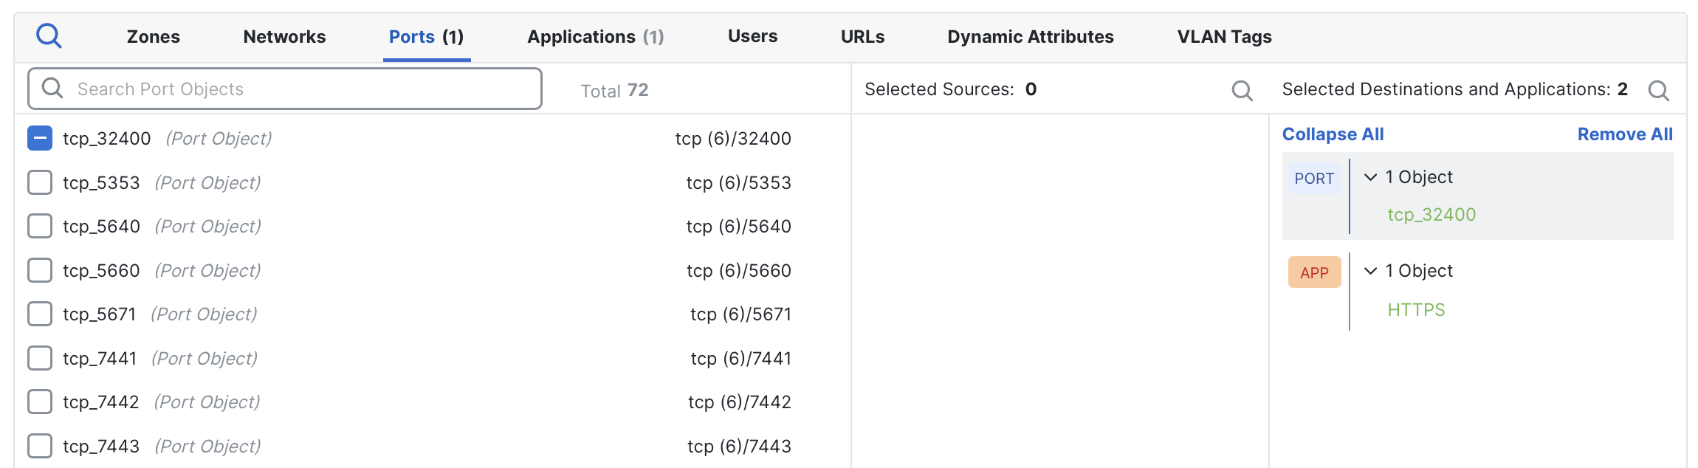Image resolution: width=1698 pixels, height=468 pixels.
Task: Click tcp_32400 in selected destinations
Action: click(1431, 215)
